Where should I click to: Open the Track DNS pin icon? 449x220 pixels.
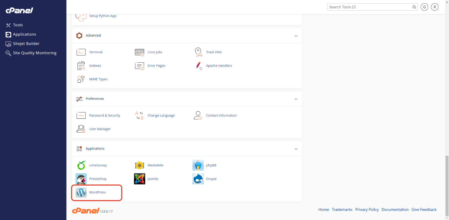pos(198,52)
